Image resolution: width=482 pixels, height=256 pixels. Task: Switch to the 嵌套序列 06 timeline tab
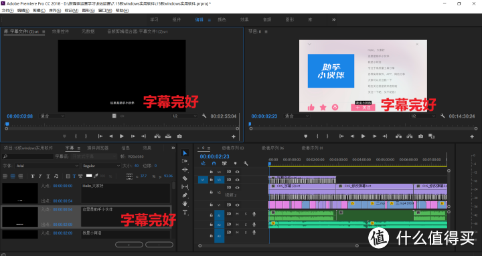click(273, 148)
